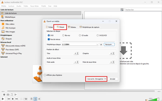
Task: Select the CD audio radio button
Action: (x=80, y=35)
